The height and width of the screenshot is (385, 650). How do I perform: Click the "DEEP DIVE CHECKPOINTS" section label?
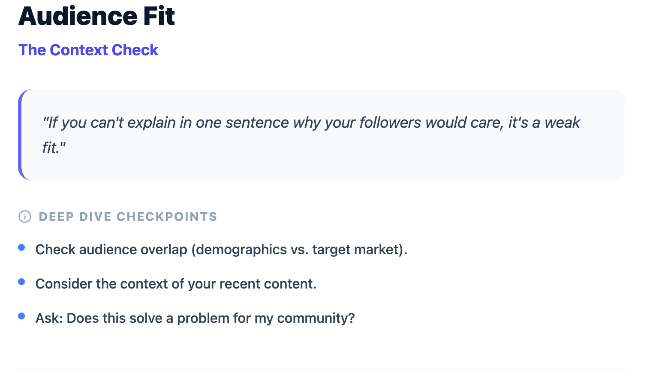(x=128, y=217)
